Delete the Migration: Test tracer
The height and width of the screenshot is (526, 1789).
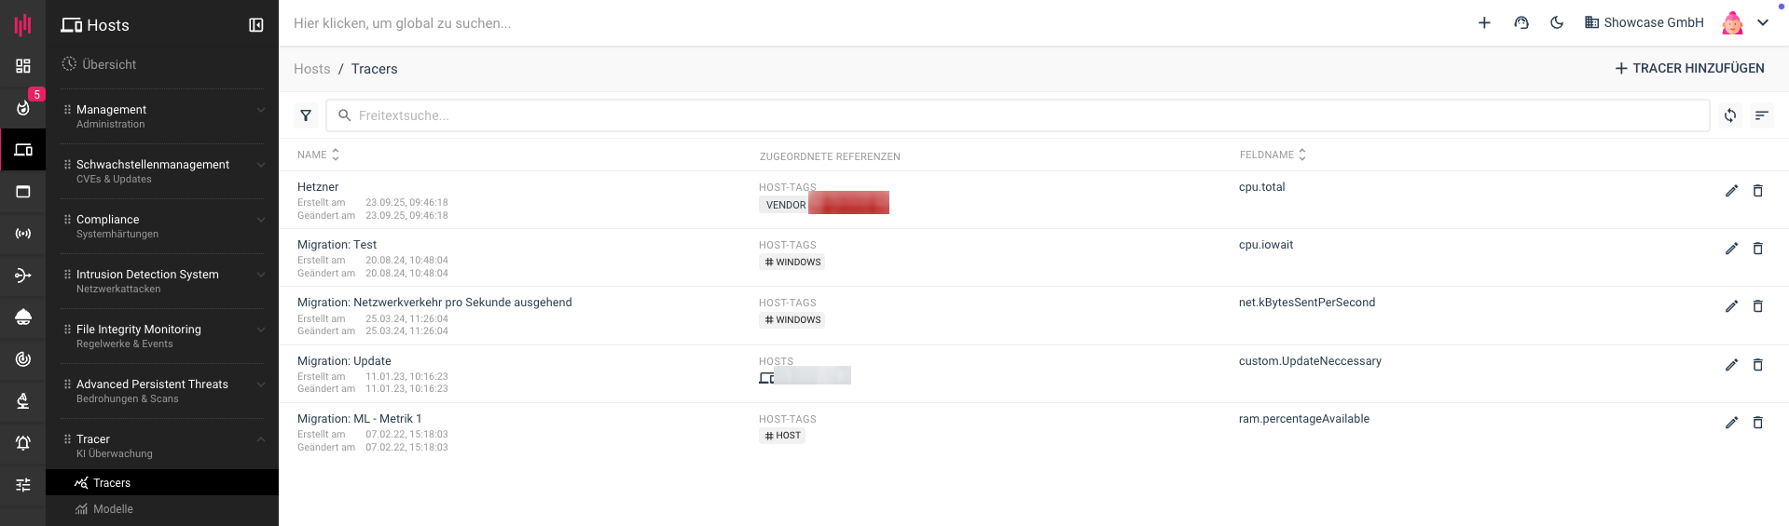[1757, 249]
